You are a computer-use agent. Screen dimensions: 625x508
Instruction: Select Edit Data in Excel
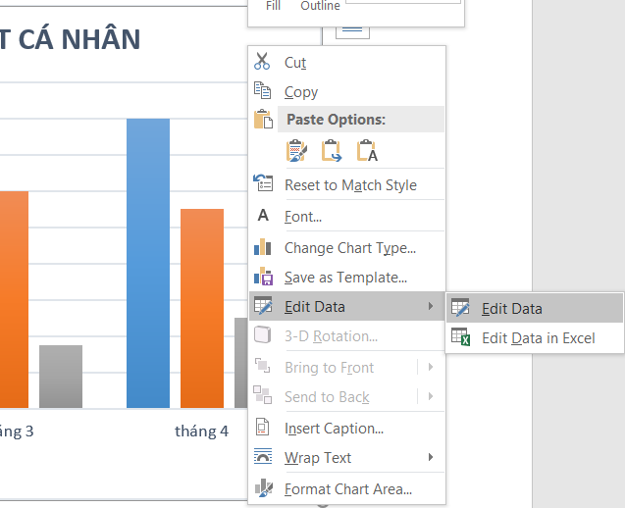[535, 337]
